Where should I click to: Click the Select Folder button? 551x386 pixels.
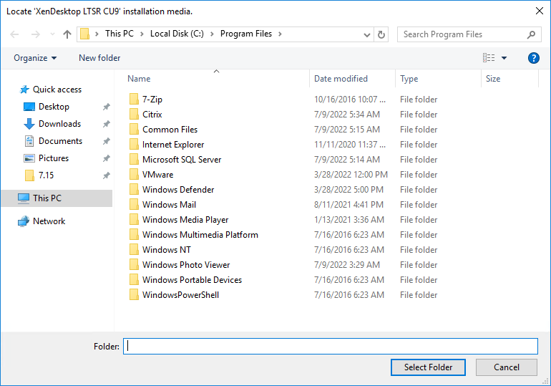coord(428,367)
